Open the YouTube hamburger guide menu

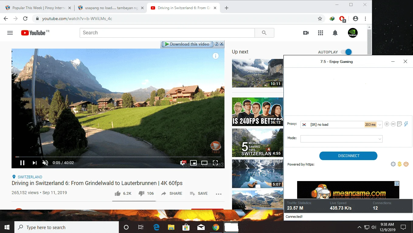click(10, 33)
